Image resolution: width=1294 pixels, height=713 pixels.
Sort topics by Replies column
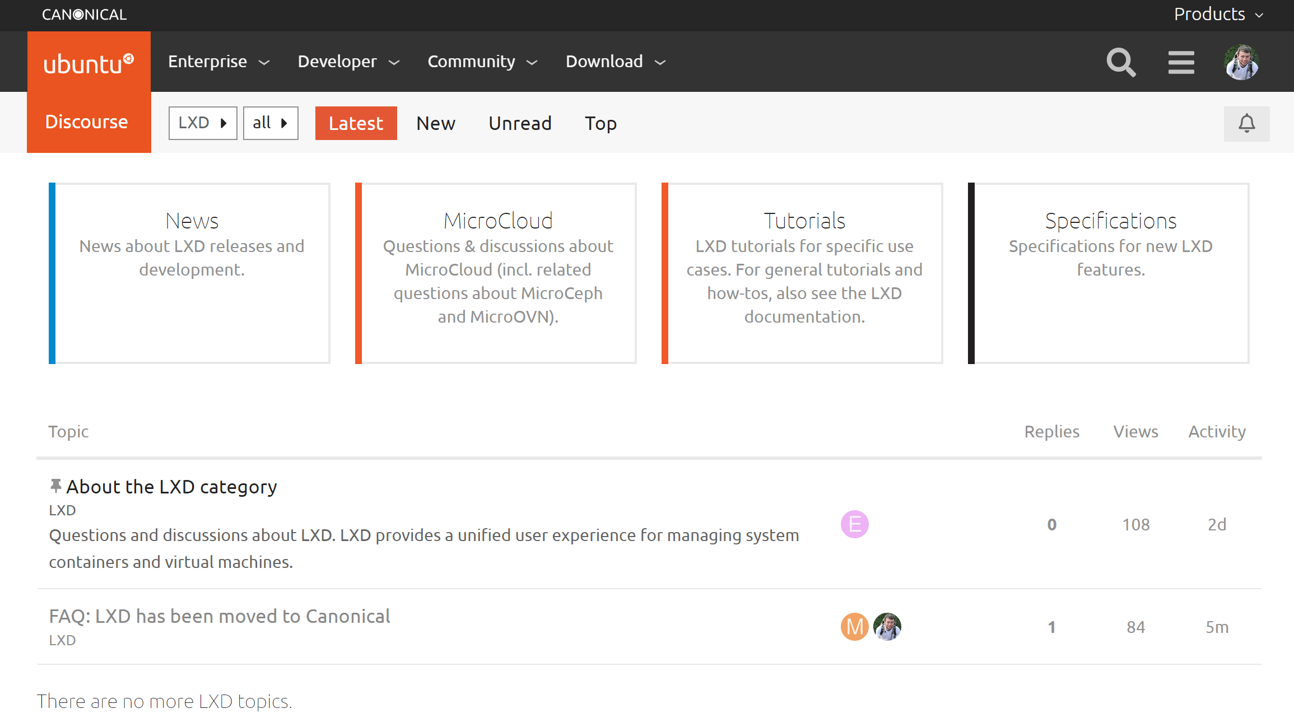coord(1051,431)
